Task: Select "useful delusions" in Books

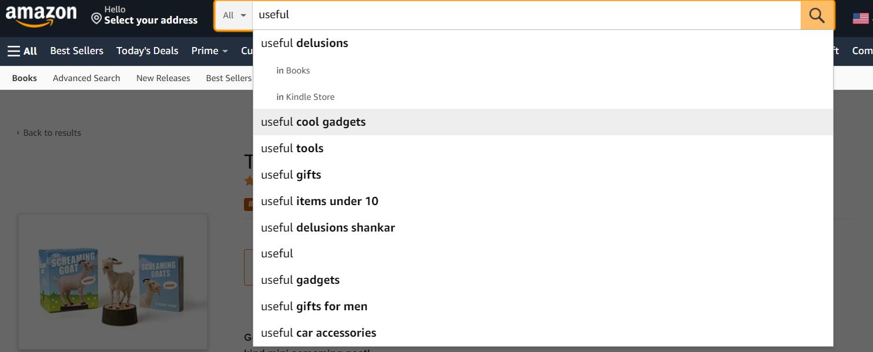Action: (x=293, y=71)
